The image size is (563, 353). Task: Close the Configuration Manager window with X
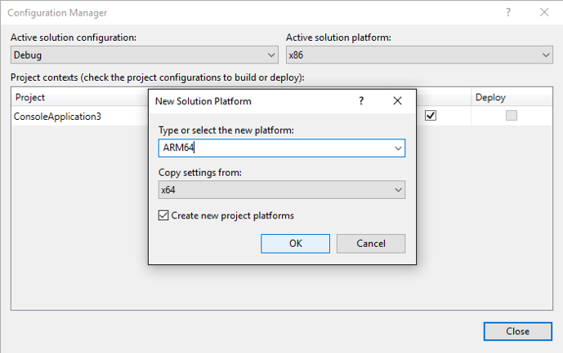click(x=544, y=13)
